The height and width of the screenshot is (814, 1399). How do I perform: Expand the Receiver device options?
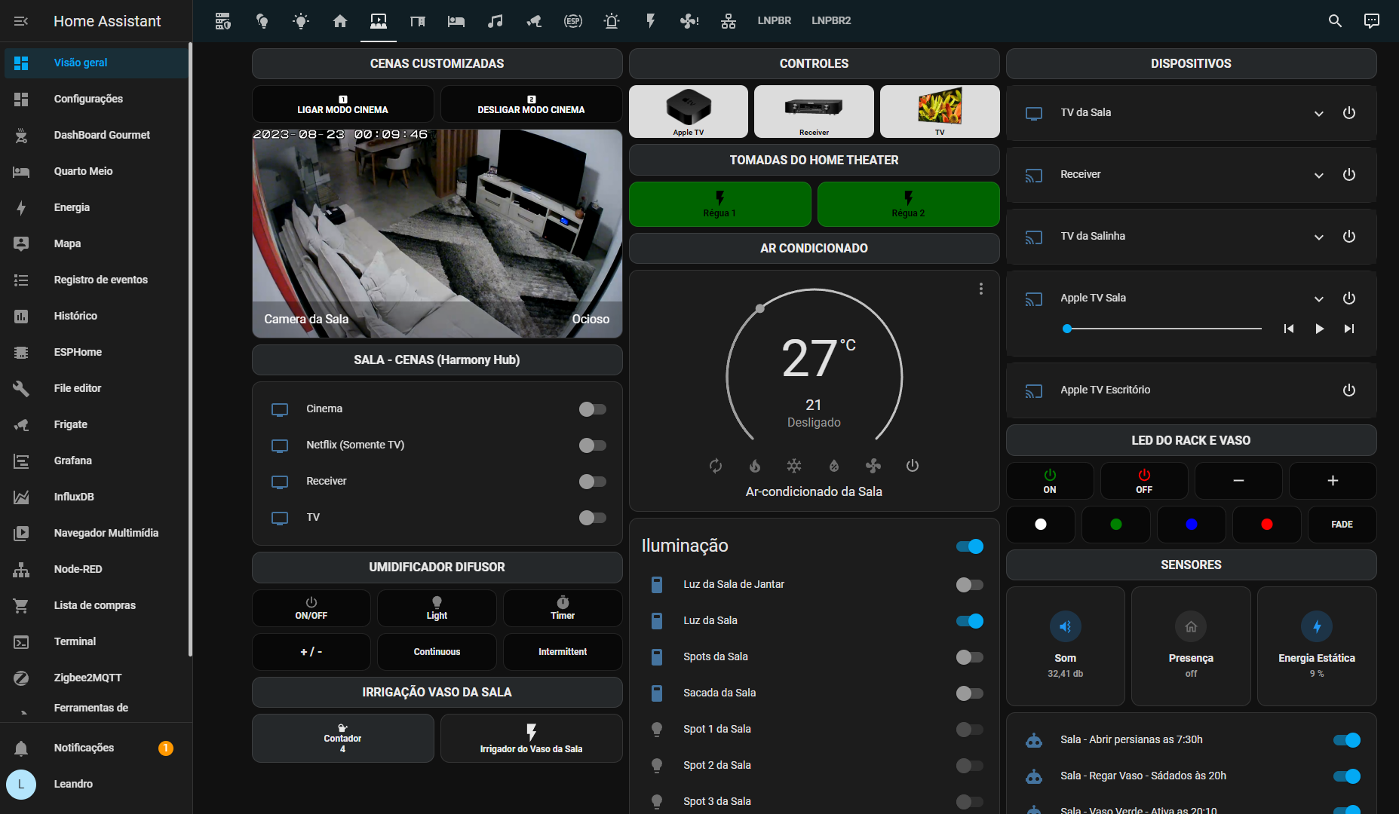(x=1318, y=175)
